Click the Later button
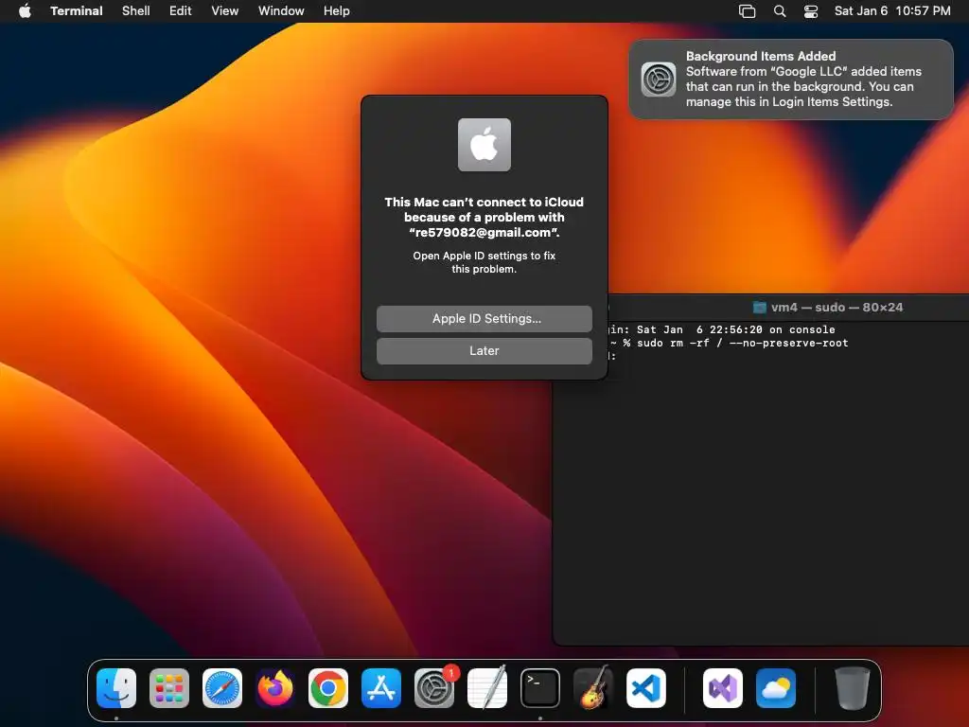The image size is (969, 727). pyautogui.click(x=484, y=350)
